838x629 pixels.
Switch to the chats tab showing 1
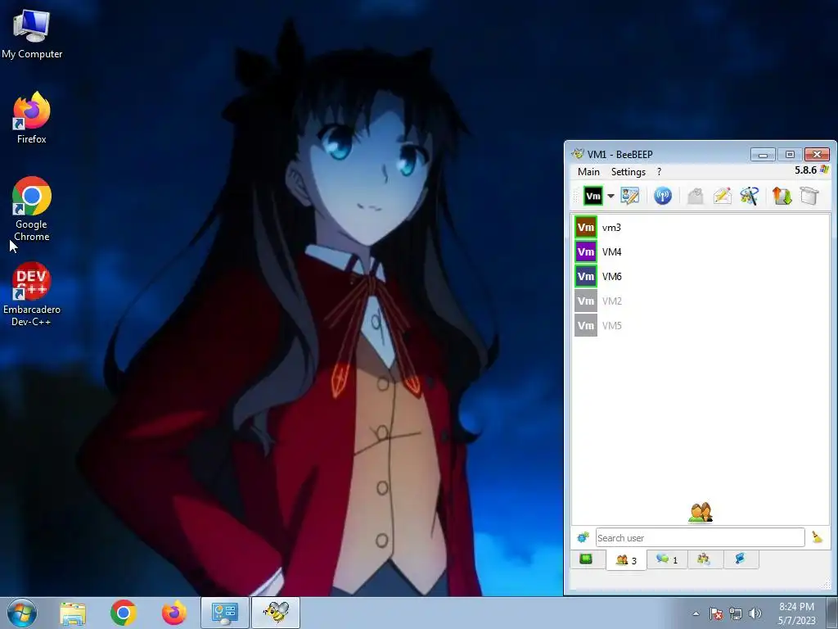pos(668,559)
